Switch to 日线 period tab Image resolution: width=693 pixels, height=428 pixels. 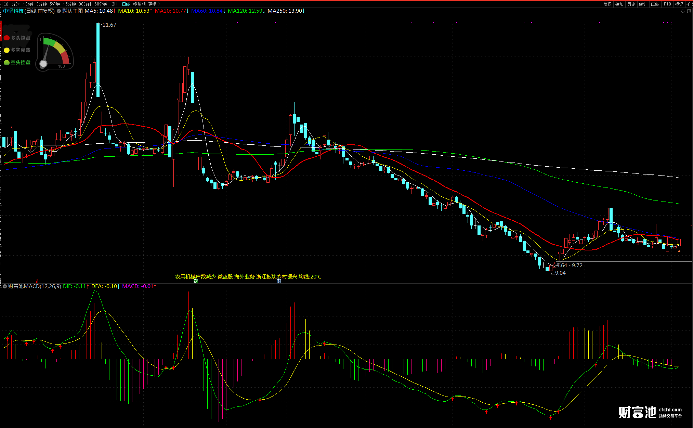pyautogui.click(x=126, y=4)
